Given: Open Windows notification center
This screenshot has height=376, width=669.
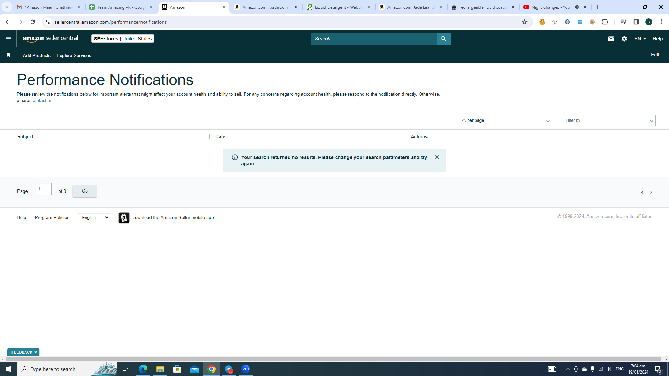Looking at the screenshot, I should pos(658,369).
